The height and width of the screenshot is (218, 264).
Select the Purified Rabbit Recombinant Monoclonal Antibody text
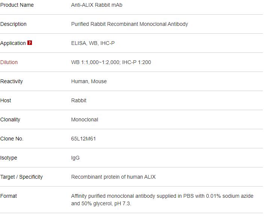point(130,24)
